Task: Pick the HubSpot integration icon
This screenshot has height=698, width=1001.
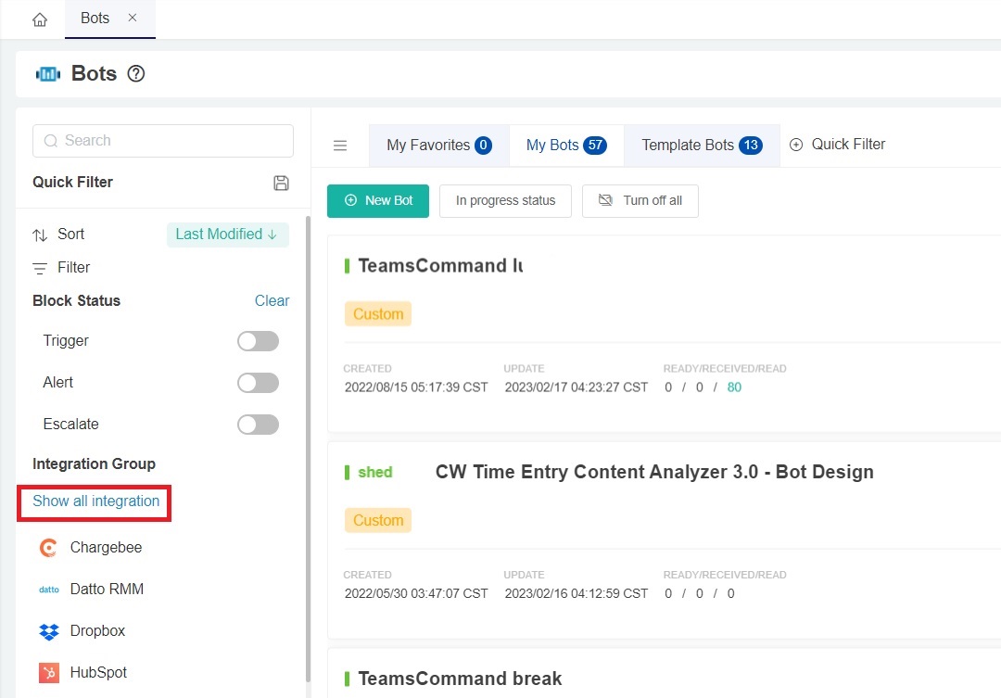Action: pyautogui.click(x=49, y=673)
